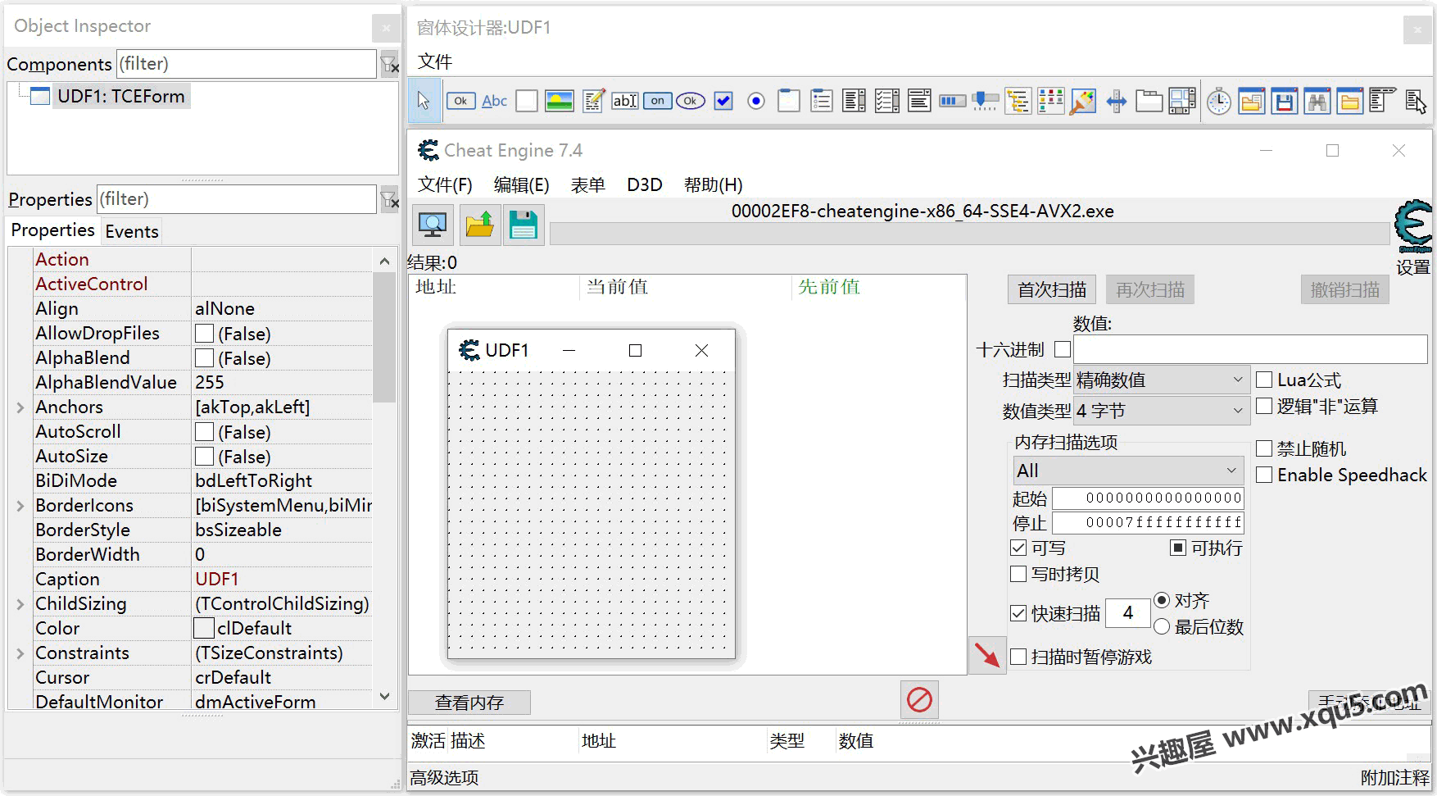The image size is (1437, 796).
Task: Open the process list with the computer monitor icon
Action: tap(433, 225)
